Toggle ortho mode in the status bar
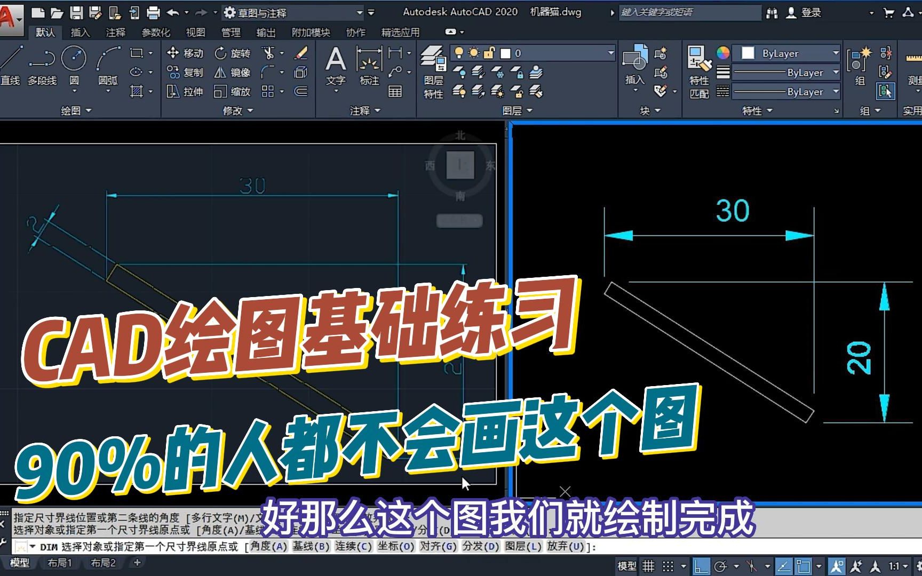Image resolution: width=922 pixels, height=576 pixels. point(701,565)
